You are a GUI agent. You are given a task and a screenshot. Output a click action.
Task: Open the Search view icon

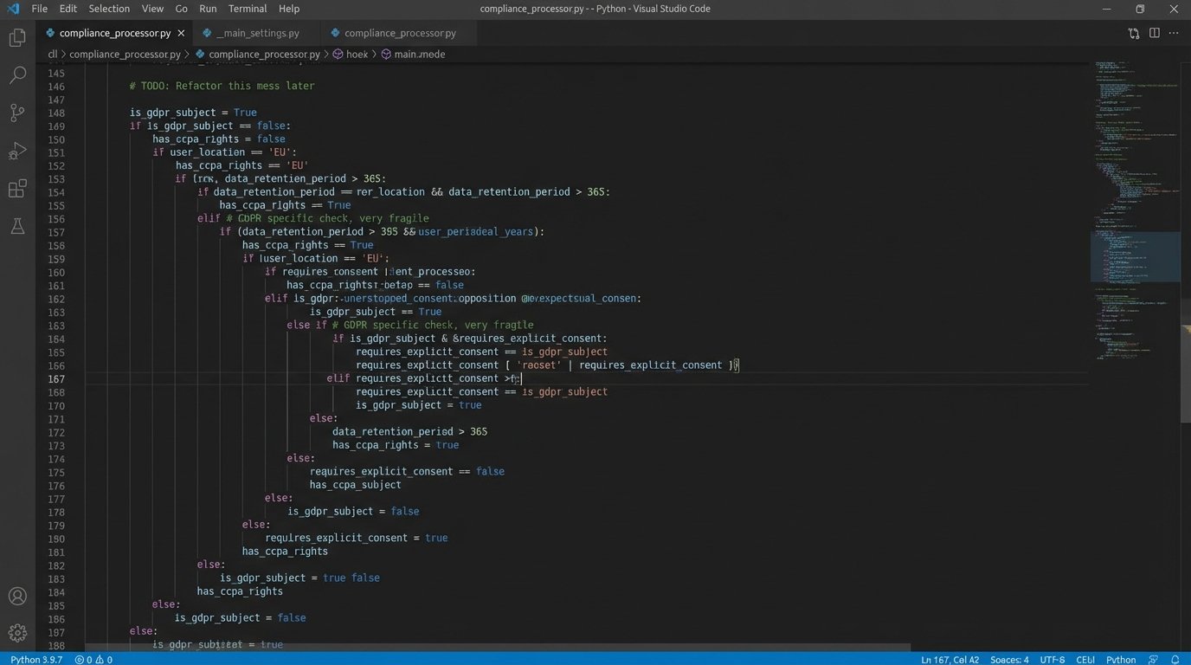point(17,75)
